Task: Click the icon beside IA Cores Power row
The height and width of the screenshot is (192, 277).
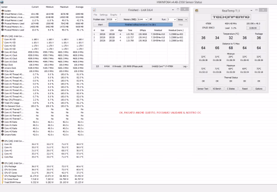Action: pyautogui.click(x=2, y=179)
